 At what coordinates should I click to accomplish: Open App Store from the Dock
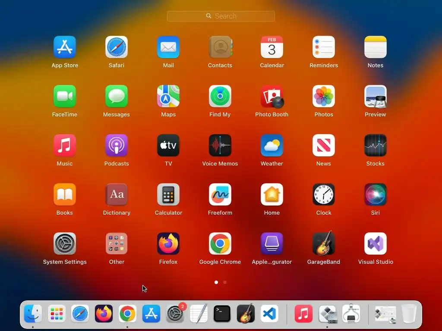pos(151,314)
